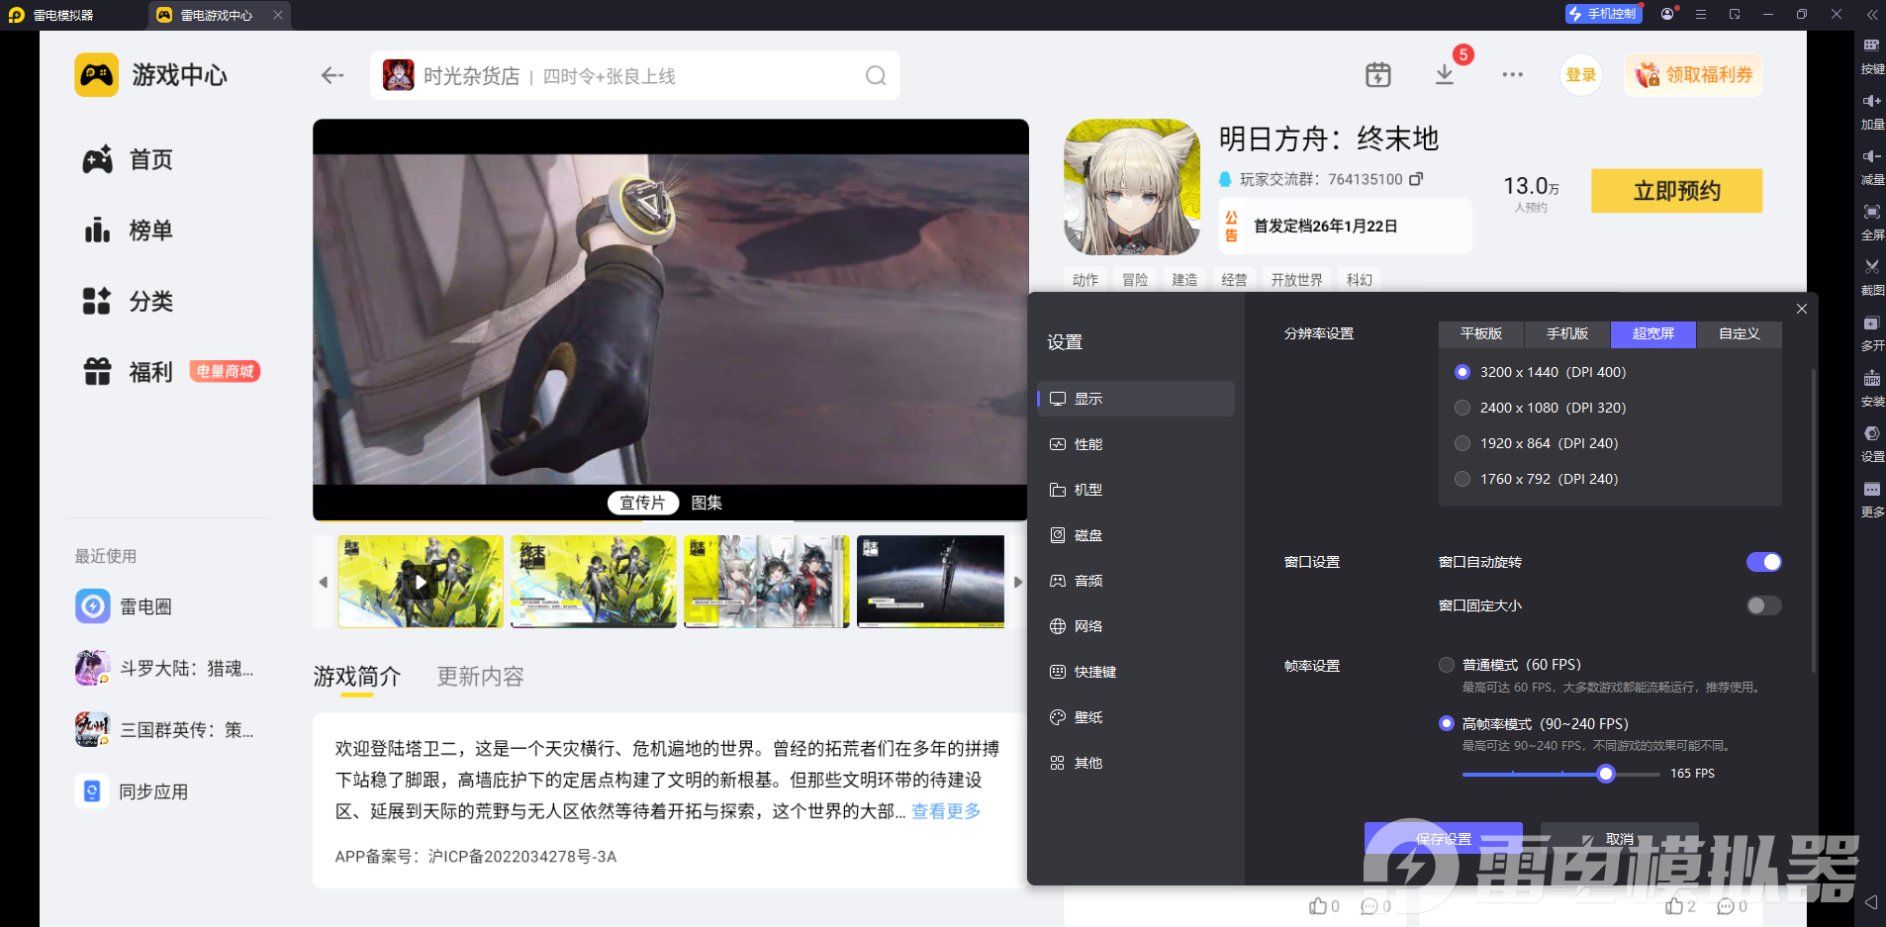Click 领取福利券 coupon button

[1693, 75]
